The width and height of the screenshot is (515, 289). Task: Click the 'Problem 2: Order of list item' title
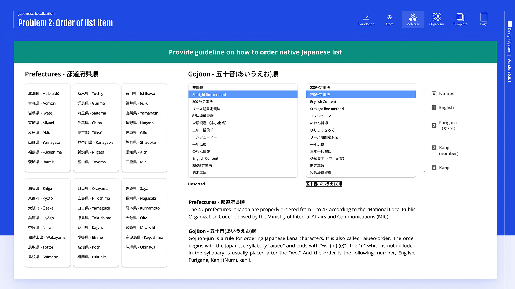[x=65, y=23]
